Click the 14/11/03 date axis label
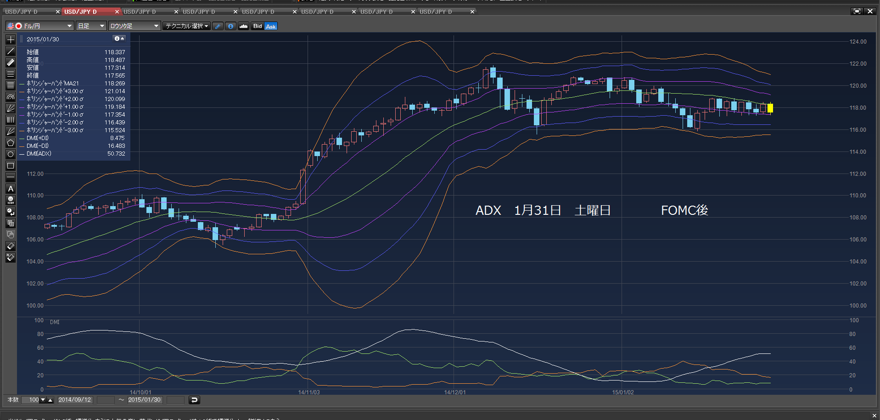This screenshot has height=420, width=880. click(x=309, y=392)
